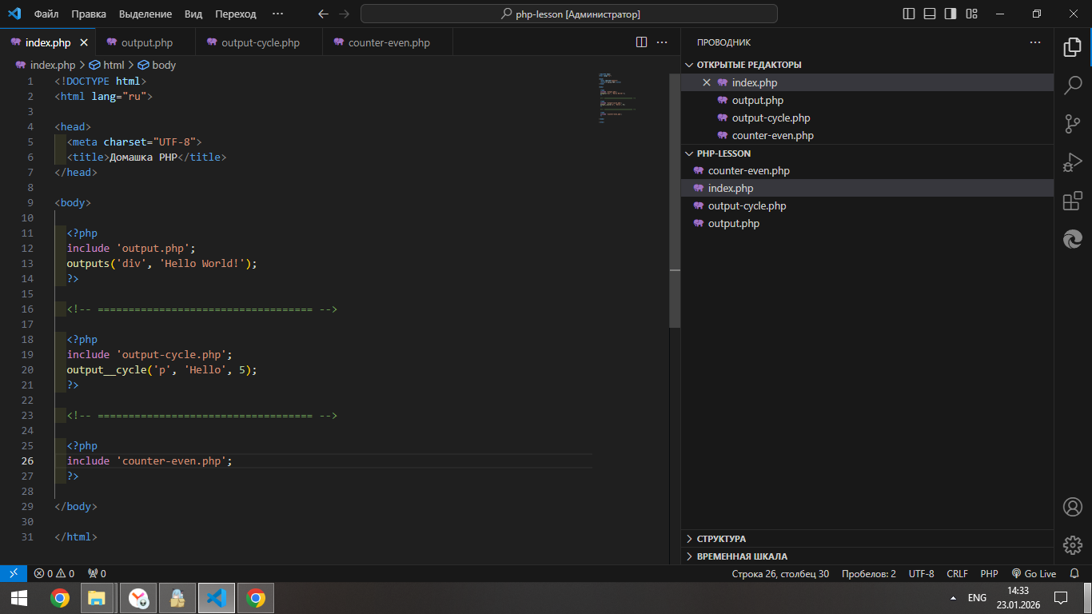This screenshot has height=614, width=1092.
Task: Open the Search view in activity bar
Action: [x=1072, y=85]
